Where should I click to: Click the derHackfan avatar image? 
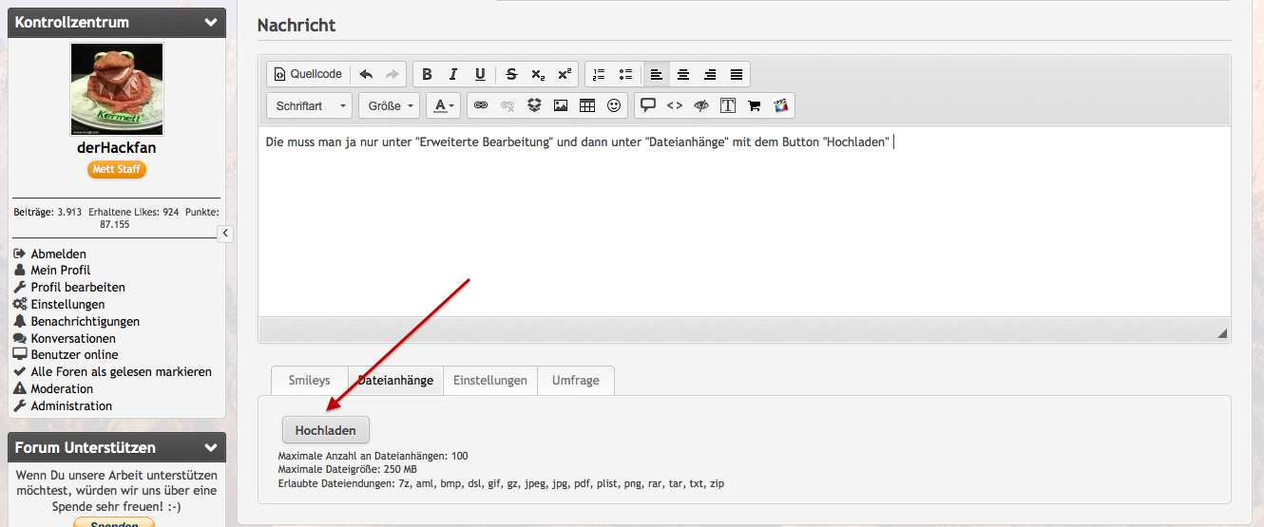click(117, 89)
